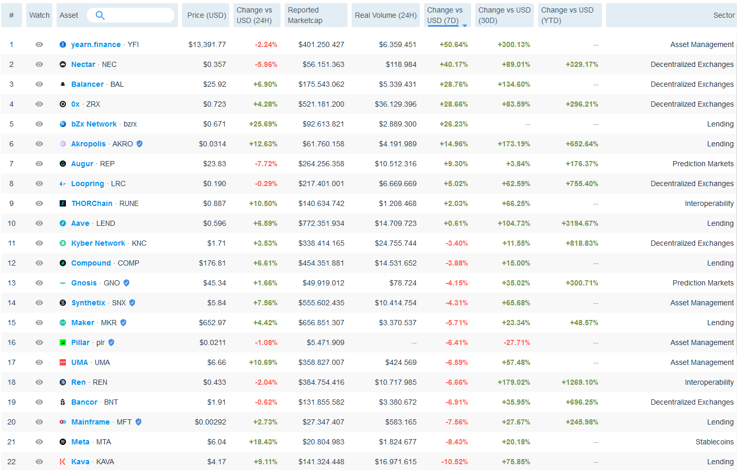This screenshot has width=737, height=470.
Task: Sort by the Price (USD) column header
Action: coord(207,16)
